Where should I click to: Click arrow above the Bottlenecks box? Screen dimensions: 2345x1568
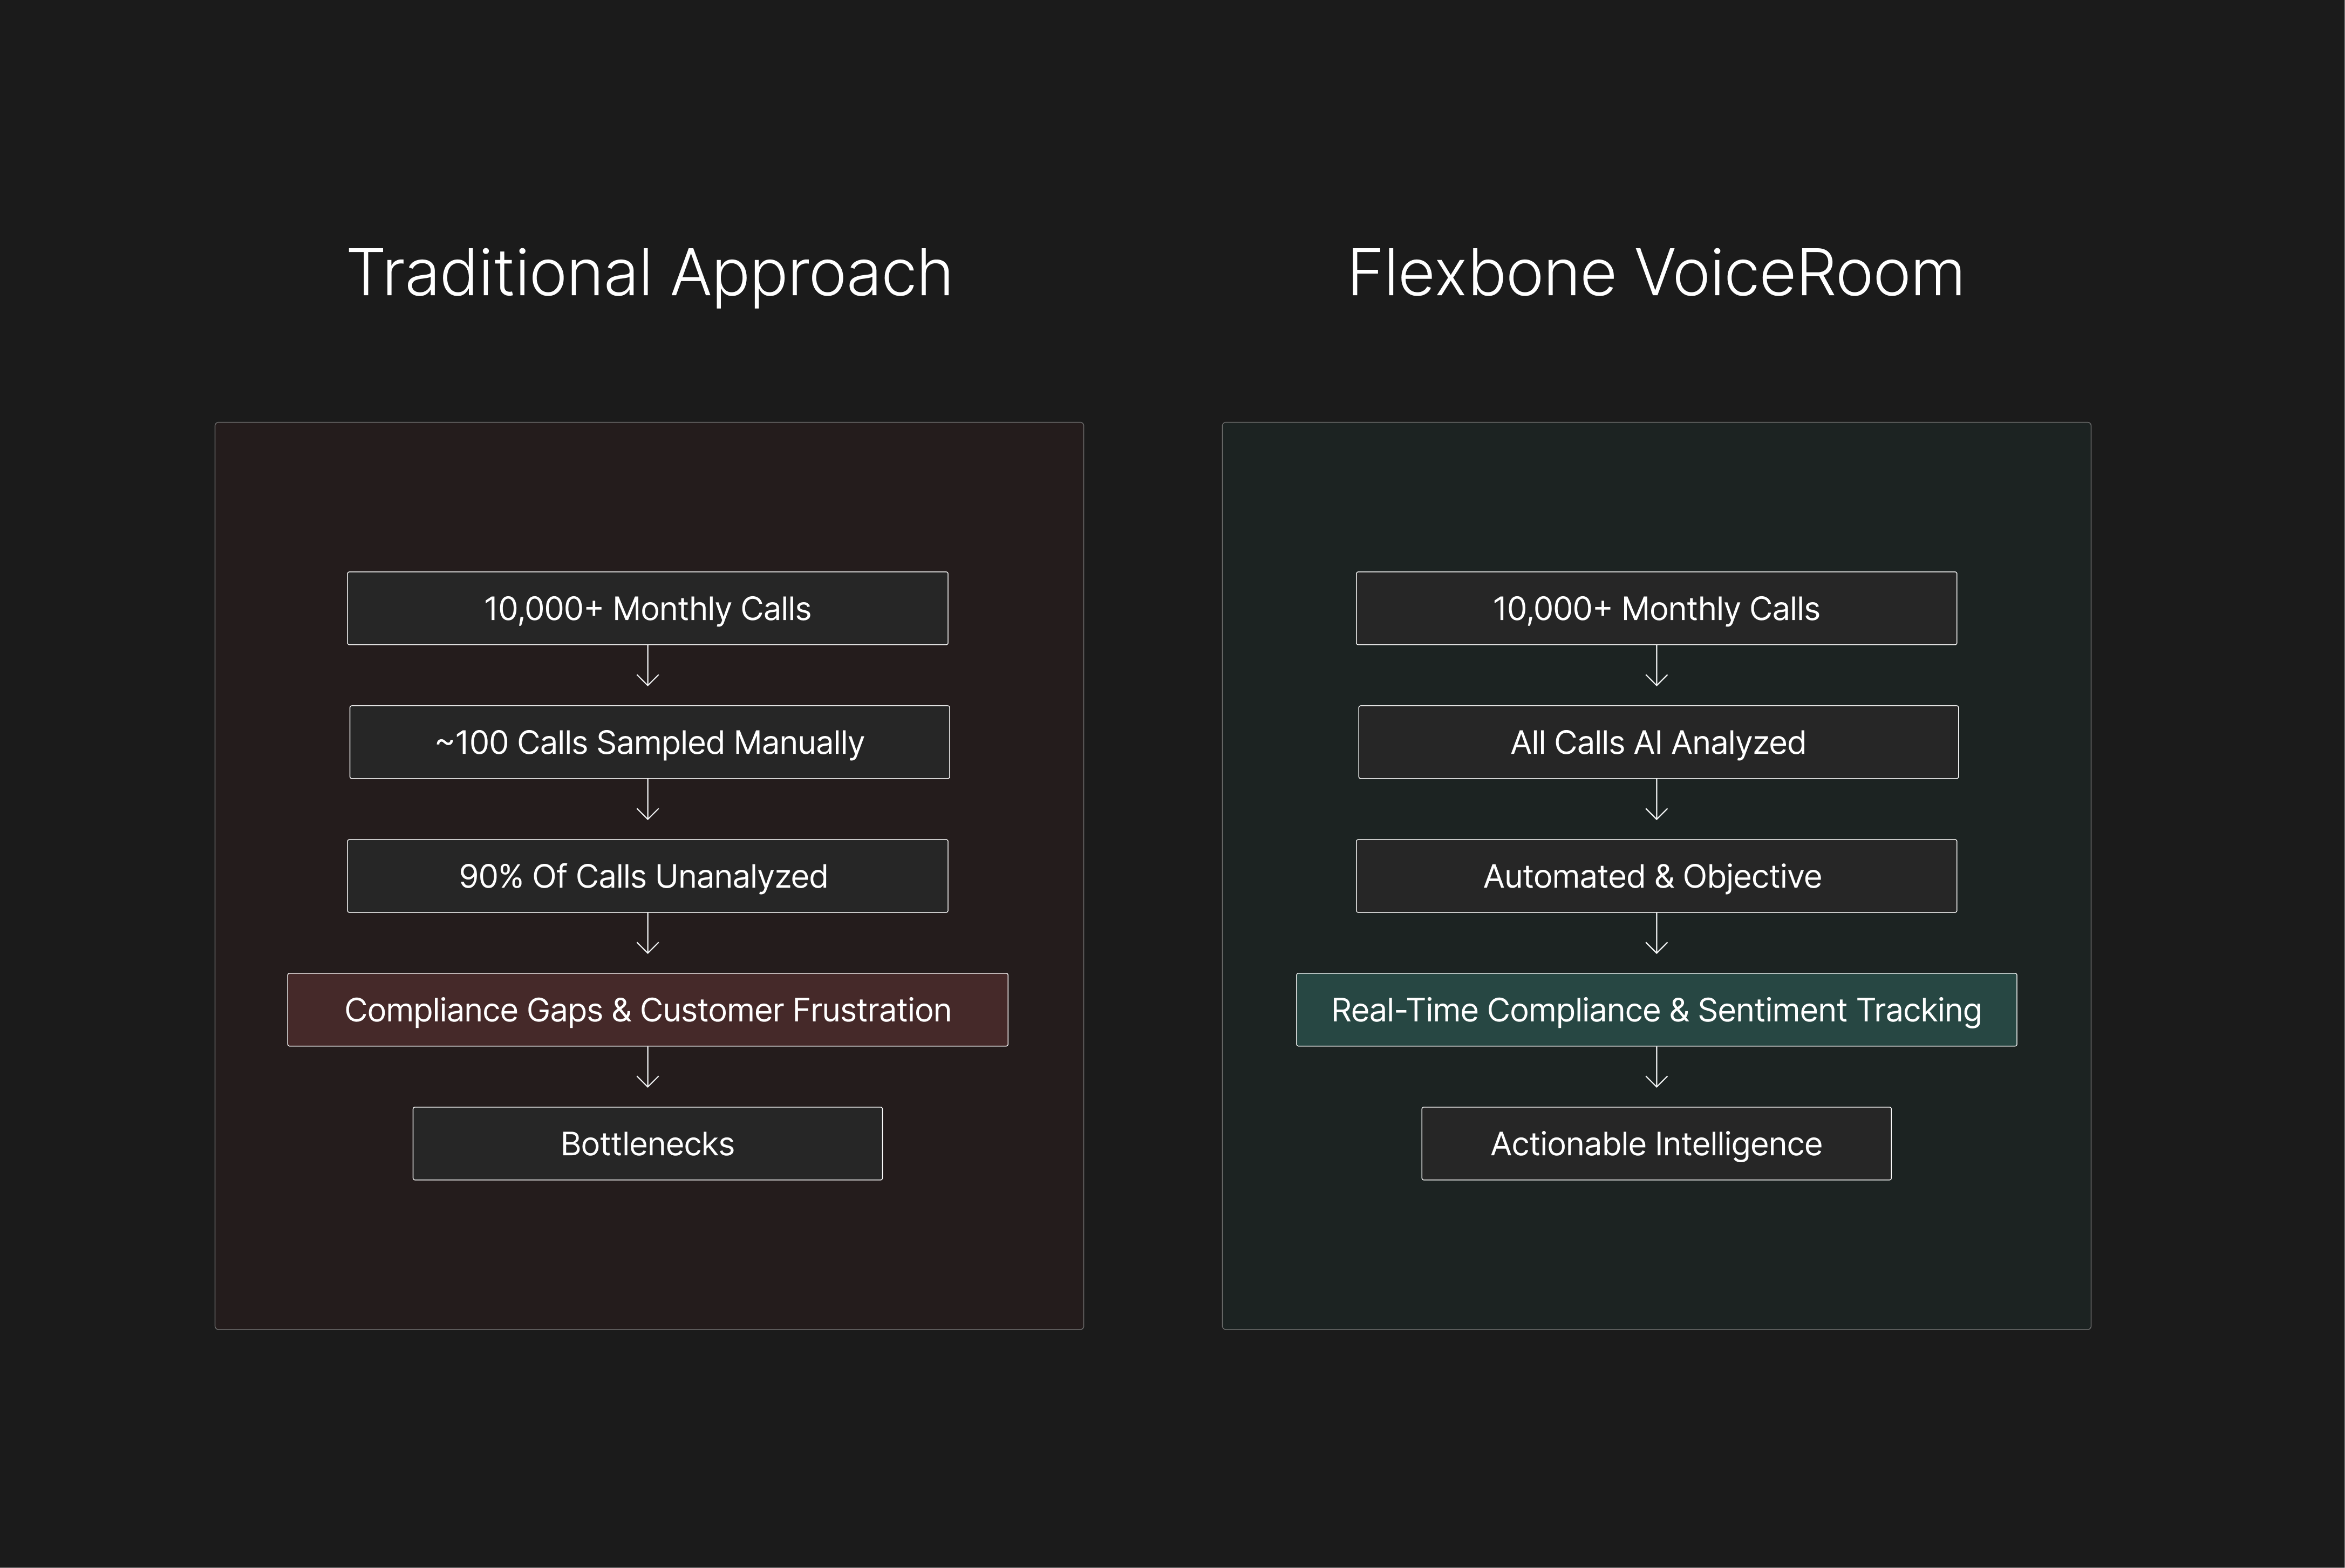[x=648, y=1068]
